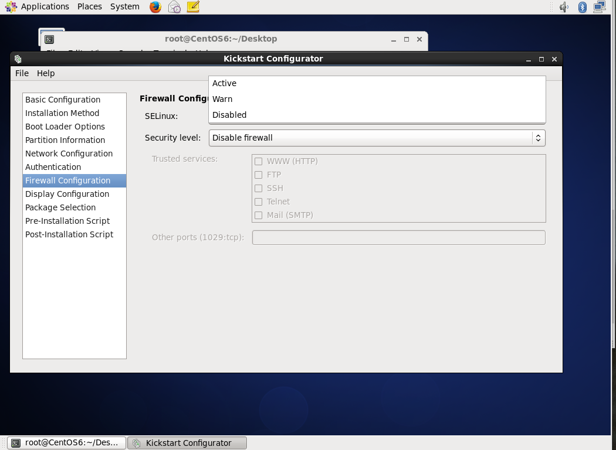Minimize the Kickstart Configurator window
616x450 pixels.
529,59
